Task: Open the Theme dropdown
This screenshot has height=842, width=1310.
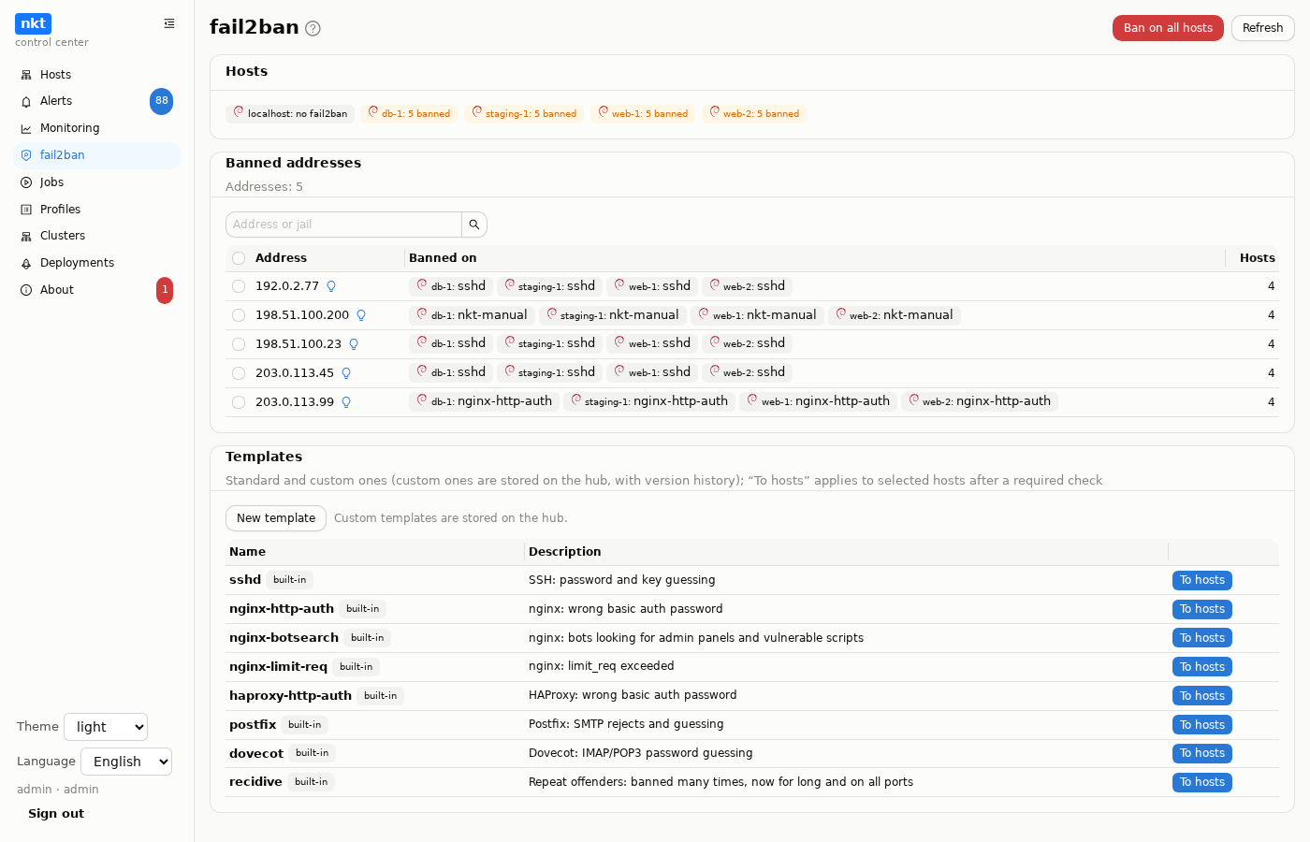Action: (106, 727)
